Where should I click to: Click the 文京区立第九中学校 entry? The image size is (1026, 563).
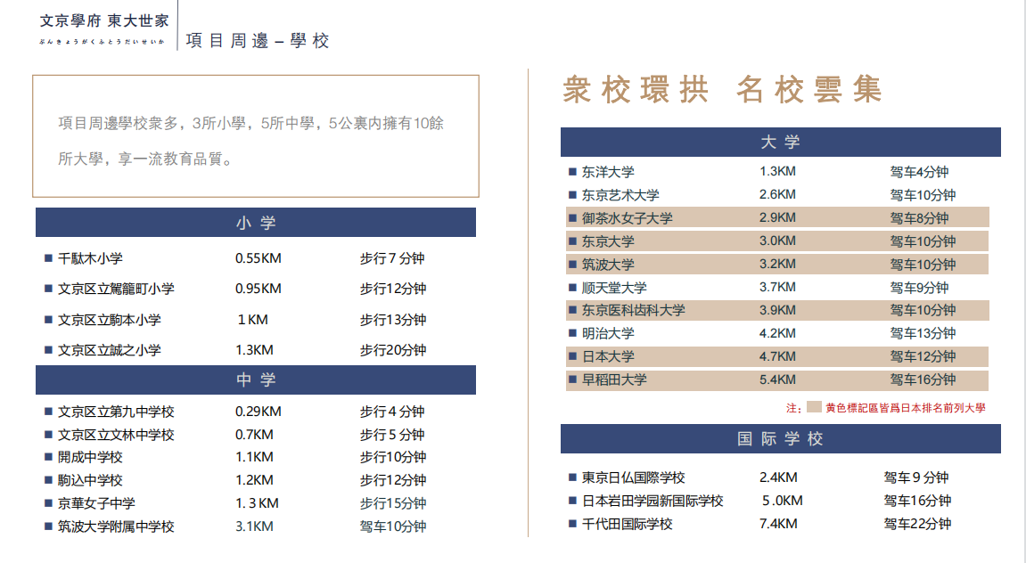(116, 412)
